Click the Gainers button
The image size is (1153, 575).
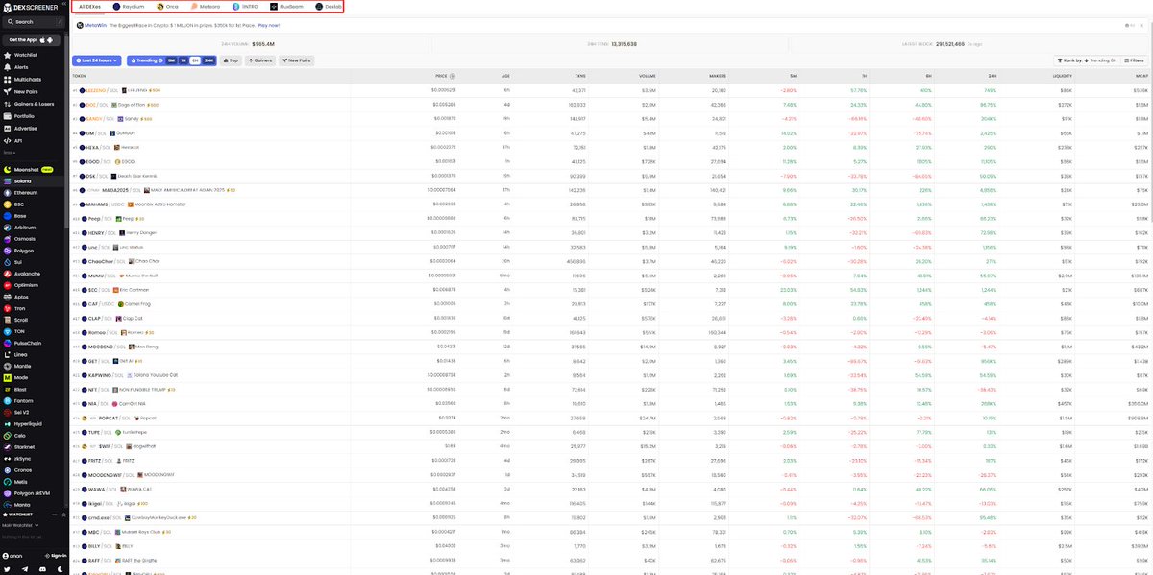click(261, 60)
